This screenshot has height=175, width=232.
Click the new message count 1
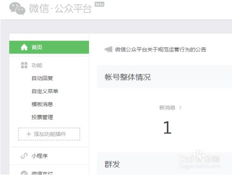(167, 128)
